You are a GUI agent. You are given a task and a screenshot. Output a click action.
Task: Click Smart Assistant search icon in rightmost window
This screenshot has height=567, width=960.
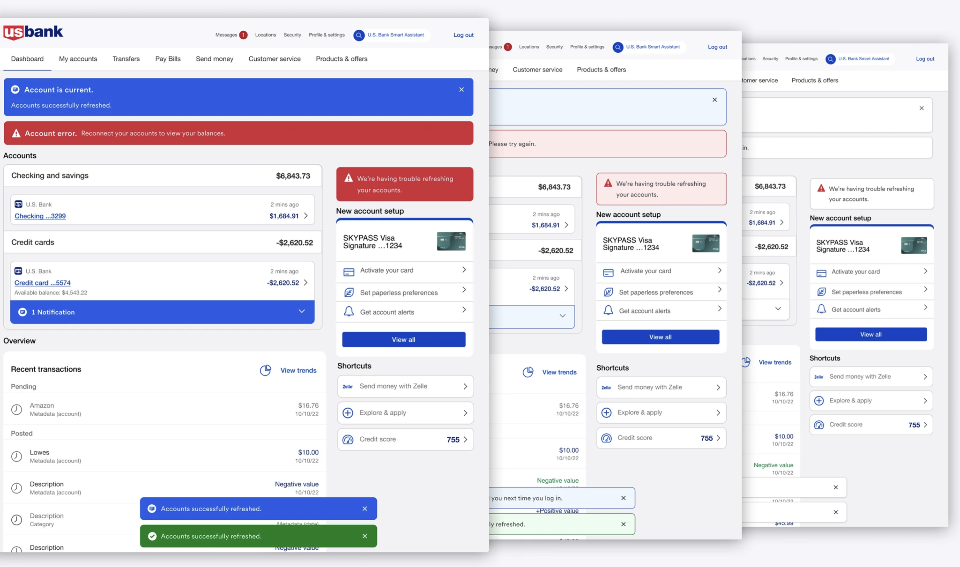830,59
